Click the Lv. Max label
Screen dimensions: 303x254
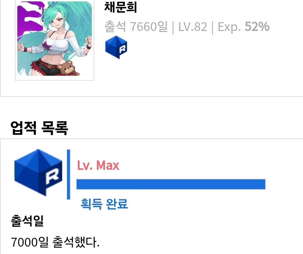98,165
